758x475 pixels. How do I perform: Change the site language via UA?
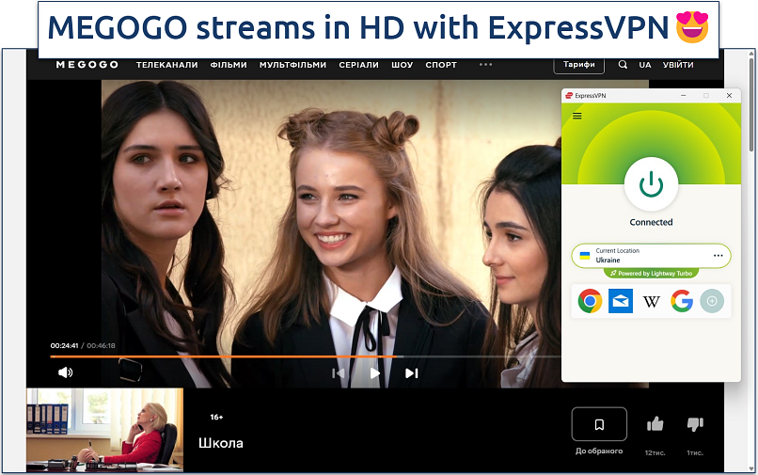[645, 65]
